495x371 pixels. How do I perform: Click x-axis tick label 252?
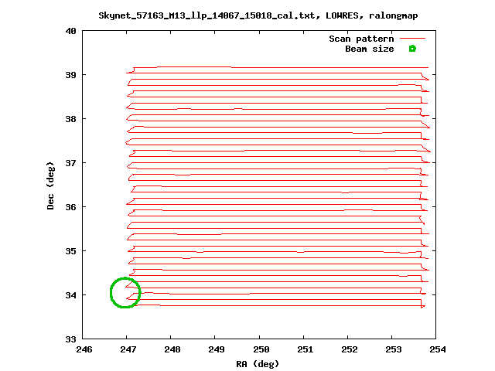(350, 349)
